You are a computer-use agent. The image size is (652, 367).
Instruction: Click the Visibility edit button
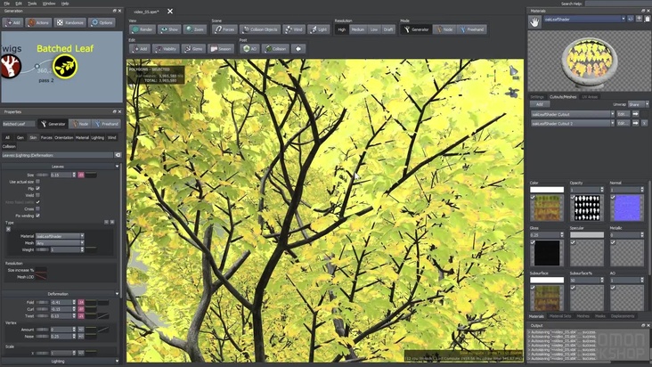point(166,49)
